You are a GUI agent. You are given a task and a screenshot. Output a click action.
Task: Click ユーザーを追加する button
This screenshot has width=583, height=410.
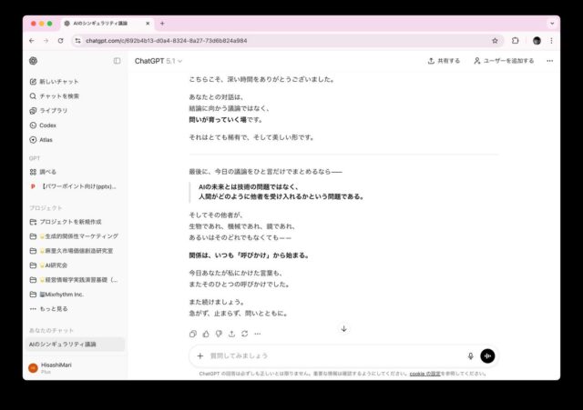pos(504,61)
